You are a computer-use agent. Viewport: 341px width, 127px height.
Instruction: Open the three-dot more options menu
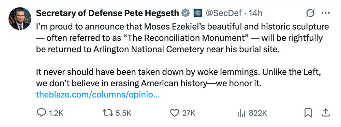pyautogui.click(x=326, y=13)
